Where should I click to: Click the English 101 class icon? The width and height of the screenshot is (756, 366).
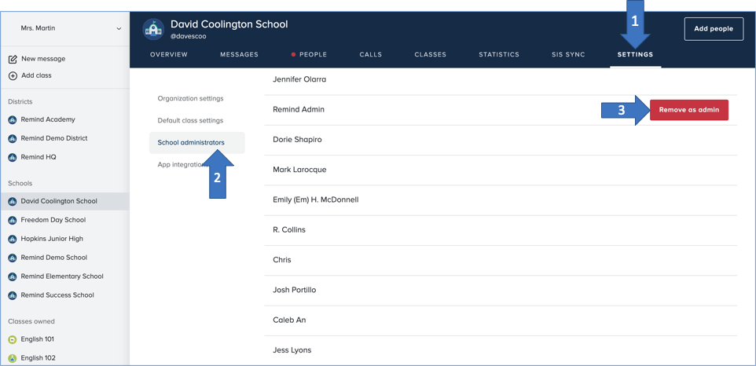(x=13, y=339)
